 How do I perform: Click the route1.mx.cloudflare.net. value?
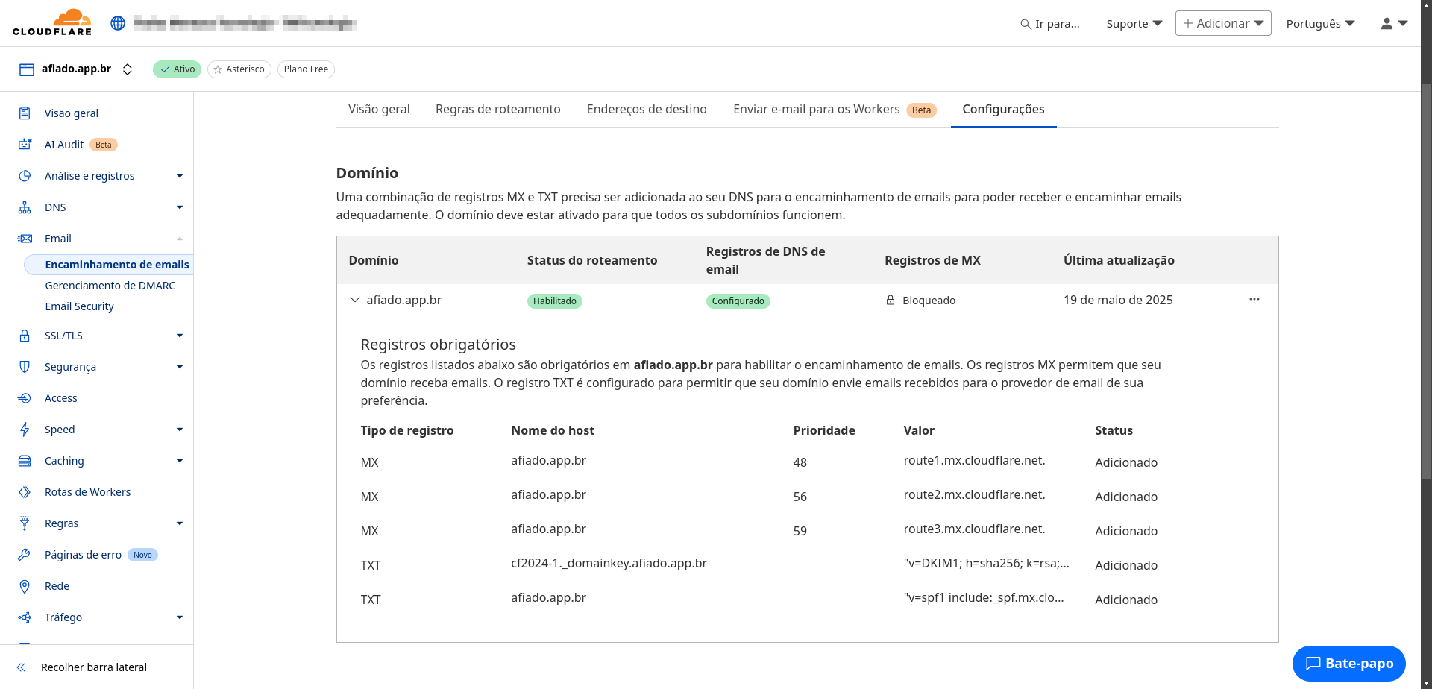(x=974, y=461)
